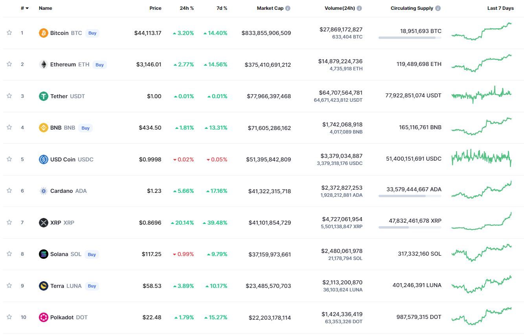Open the Circulating Supply info icon

[x=438, y=8]
